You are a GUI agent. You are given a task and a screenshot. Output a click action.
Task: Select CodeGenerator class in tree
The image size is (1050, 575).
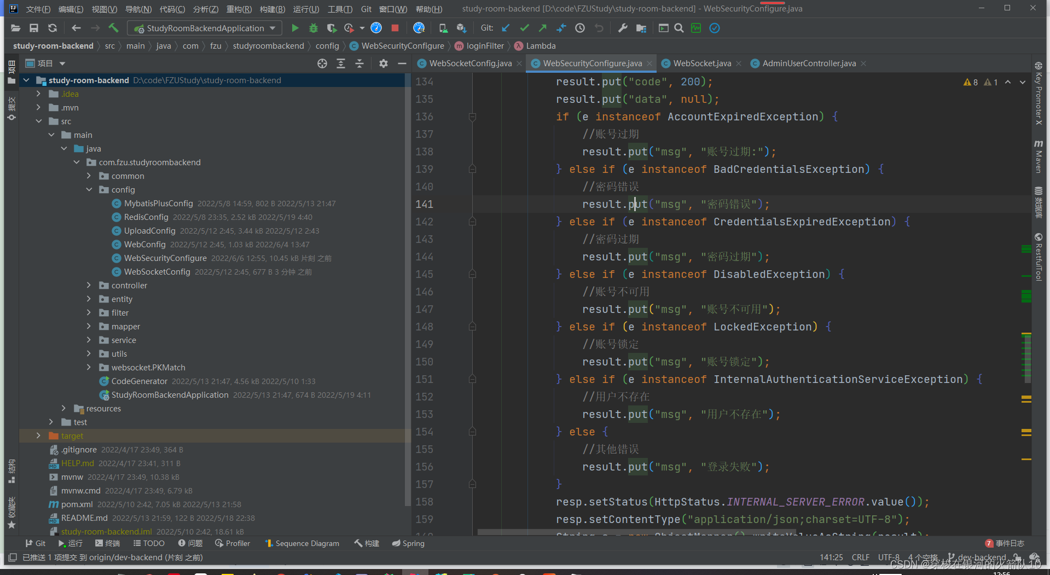tap(140, 381)
